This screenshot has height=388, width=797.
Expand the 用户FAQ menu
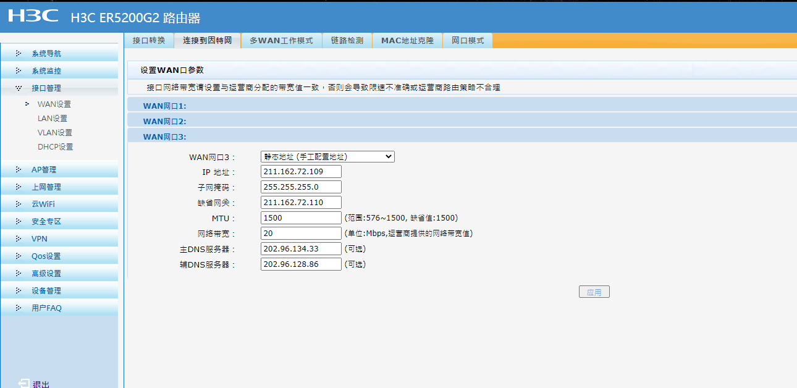coord(59,308)
